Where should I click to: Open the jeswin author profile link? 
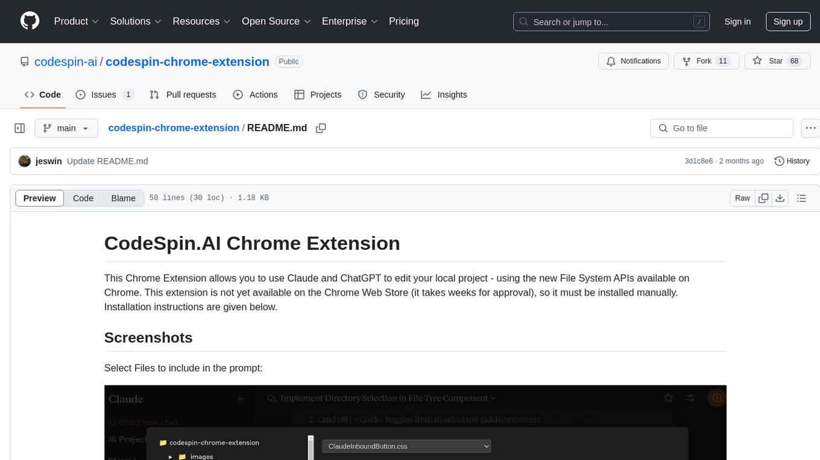(49, 161)
